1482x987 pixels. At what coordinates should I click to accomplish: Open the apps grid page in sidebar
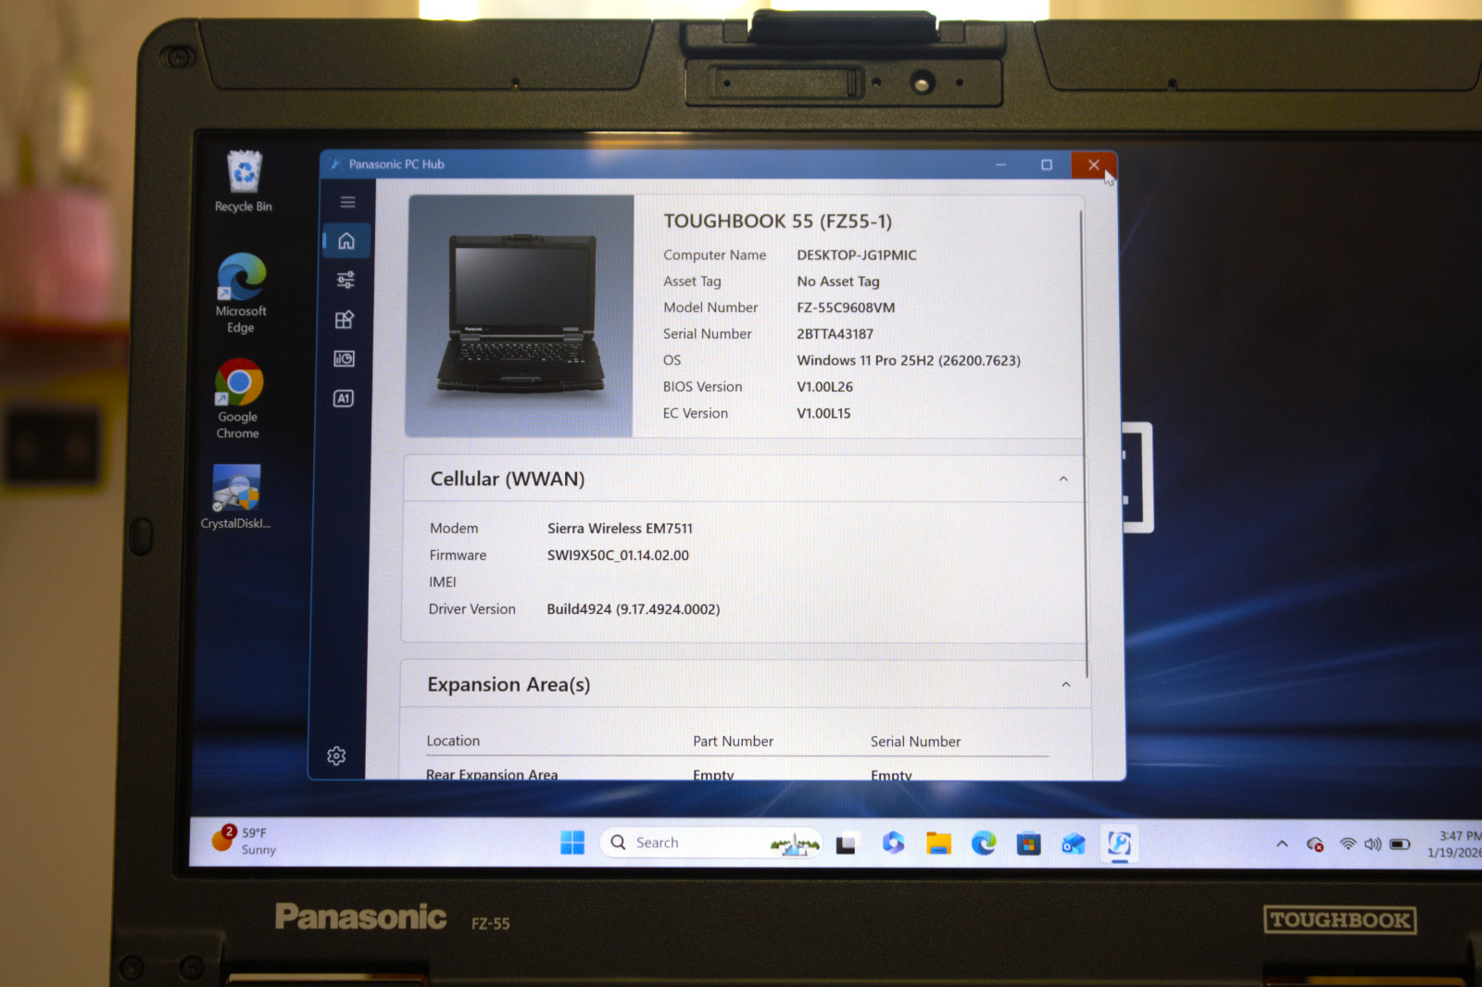coord(345,319)
